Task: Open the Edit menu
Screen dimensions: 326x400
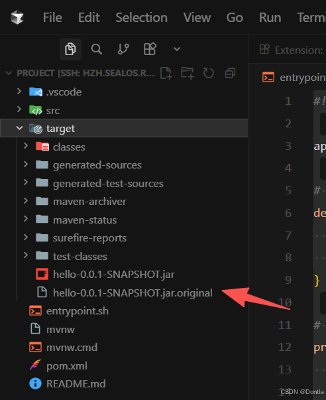Action: [89, 18]
